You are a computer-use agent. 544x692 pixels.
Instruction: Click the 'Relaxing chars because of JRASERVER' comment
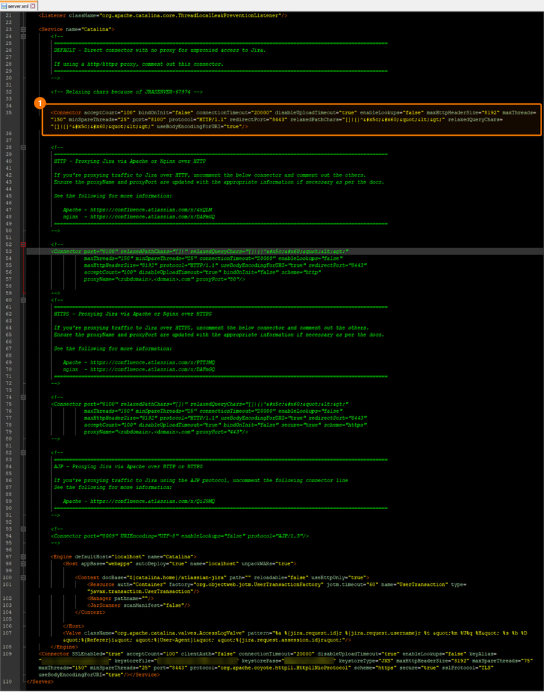pos(127,92)
